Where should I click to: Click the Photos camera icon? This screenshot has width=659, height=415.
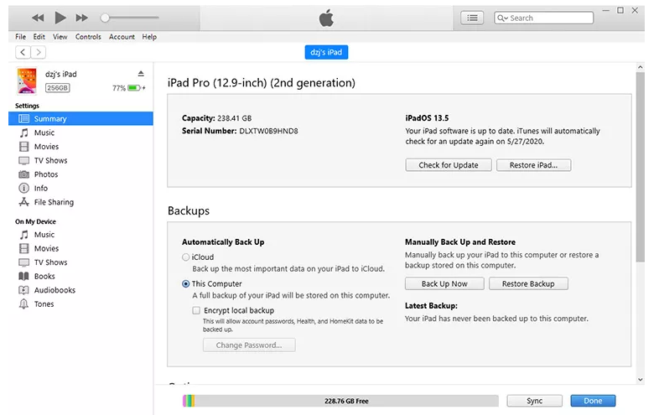point(24,174)
